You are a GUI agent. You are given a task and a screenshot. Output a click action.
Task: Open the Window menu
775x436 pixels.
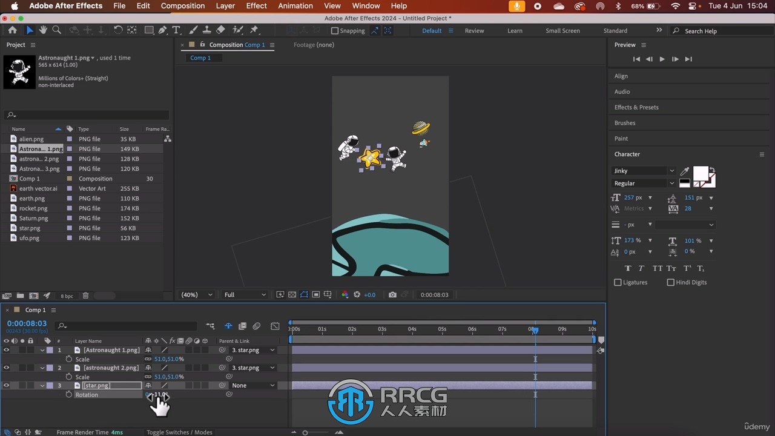click(366, 5)
